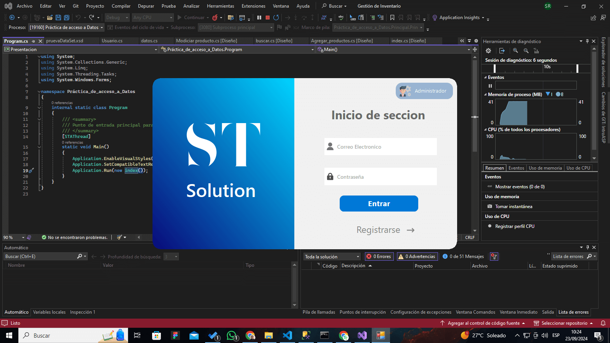Click the Contraseña input field
This screenshot has width=610, height=343.
click(380, 176)
